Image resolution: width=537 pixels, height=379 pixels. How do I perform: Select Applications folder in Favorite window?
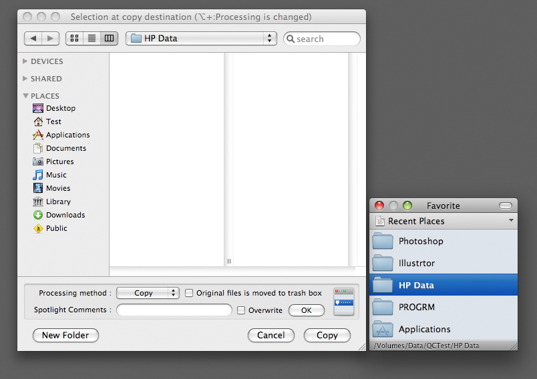tap(443, 329)
